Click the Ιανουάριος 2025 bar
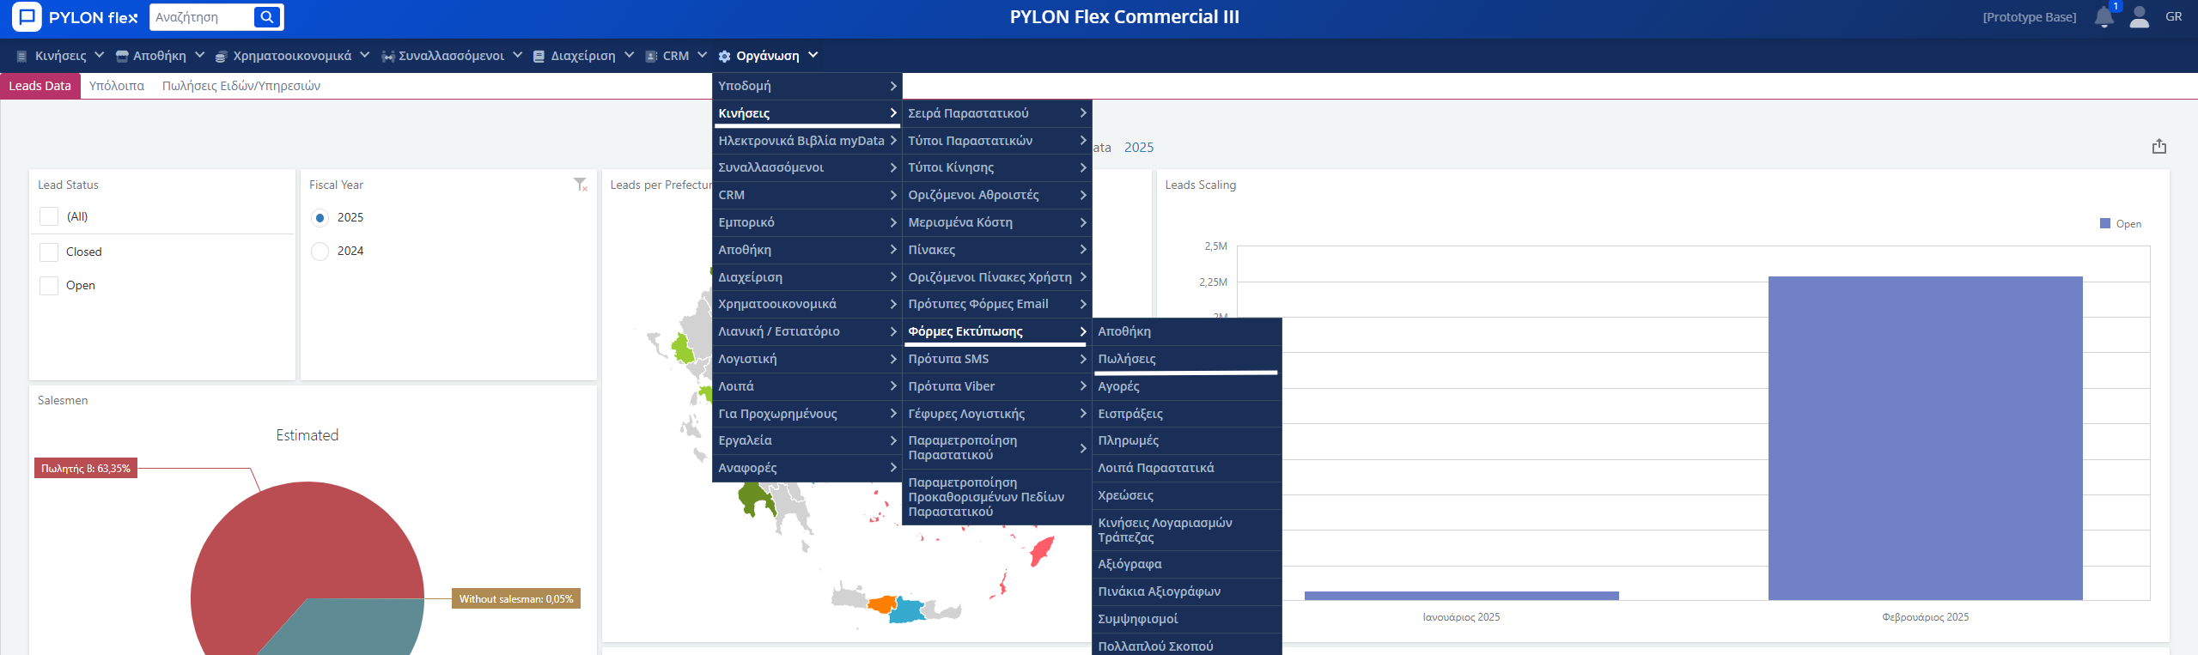 point(1461,596)
